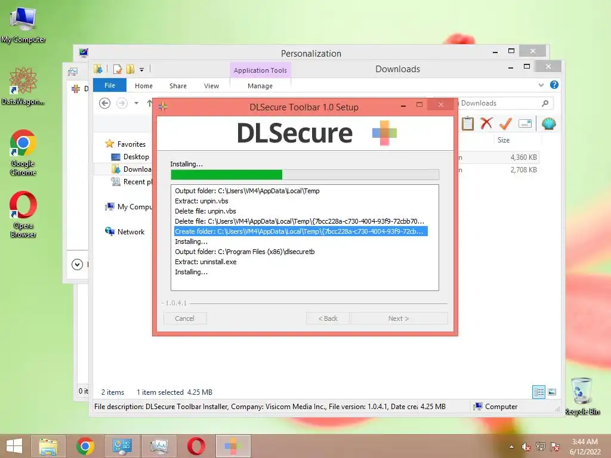Expand the Downloads ribbon chevron
The height and width of the screenshot is (458, 611).
point(541,85)
